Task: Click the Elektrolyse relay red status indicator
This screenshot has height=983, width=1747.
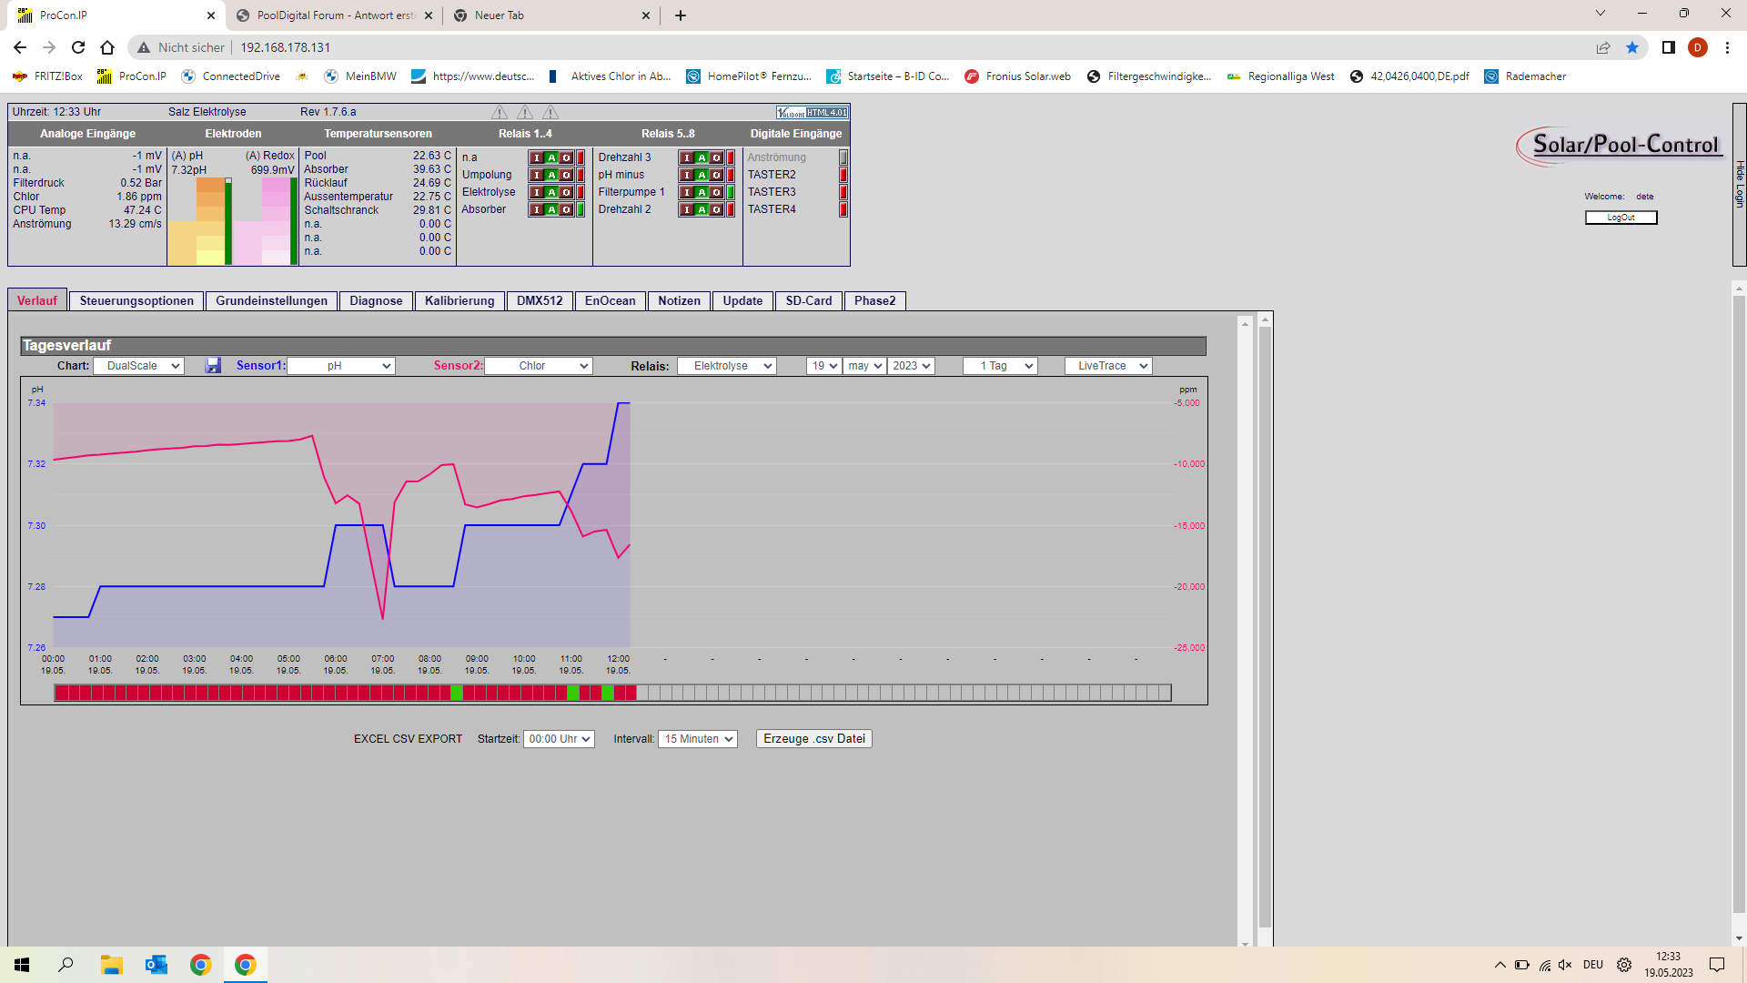Action: pos(581,192)
